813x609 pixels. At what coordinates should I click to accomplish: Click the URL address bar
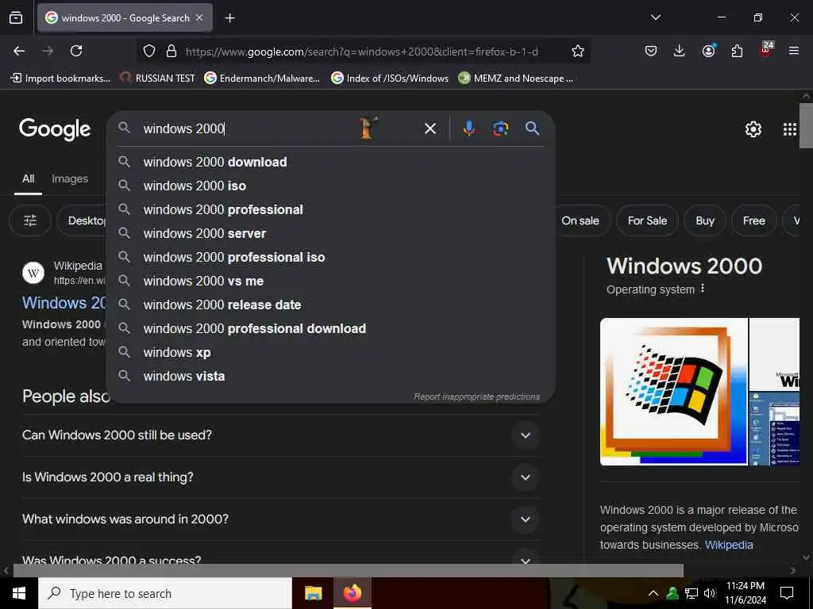363,52
